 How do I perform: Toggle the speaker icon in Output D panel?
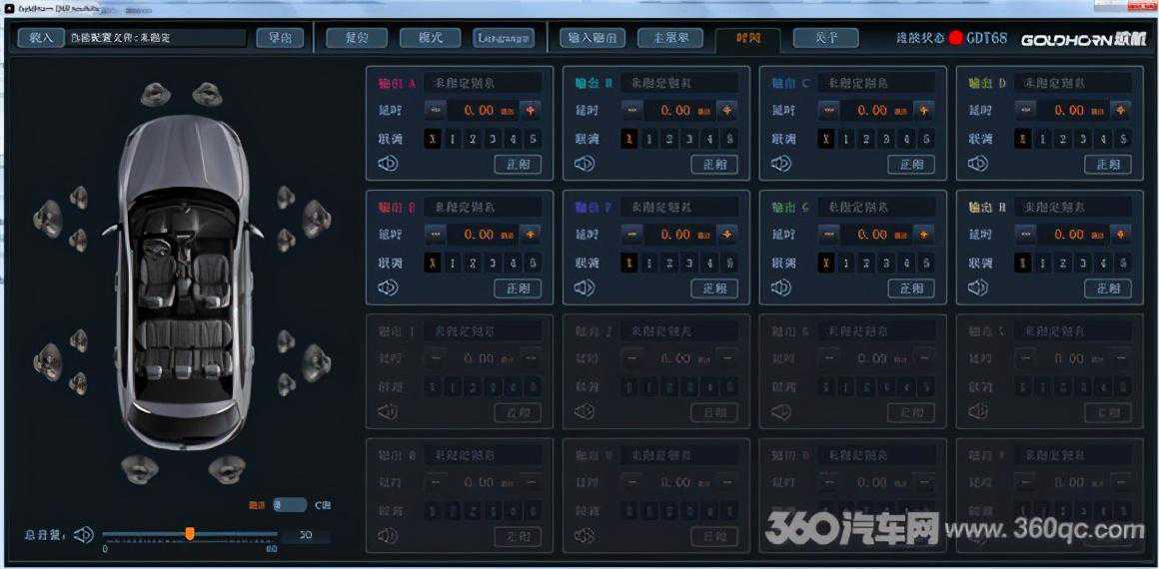click(978, 163)
